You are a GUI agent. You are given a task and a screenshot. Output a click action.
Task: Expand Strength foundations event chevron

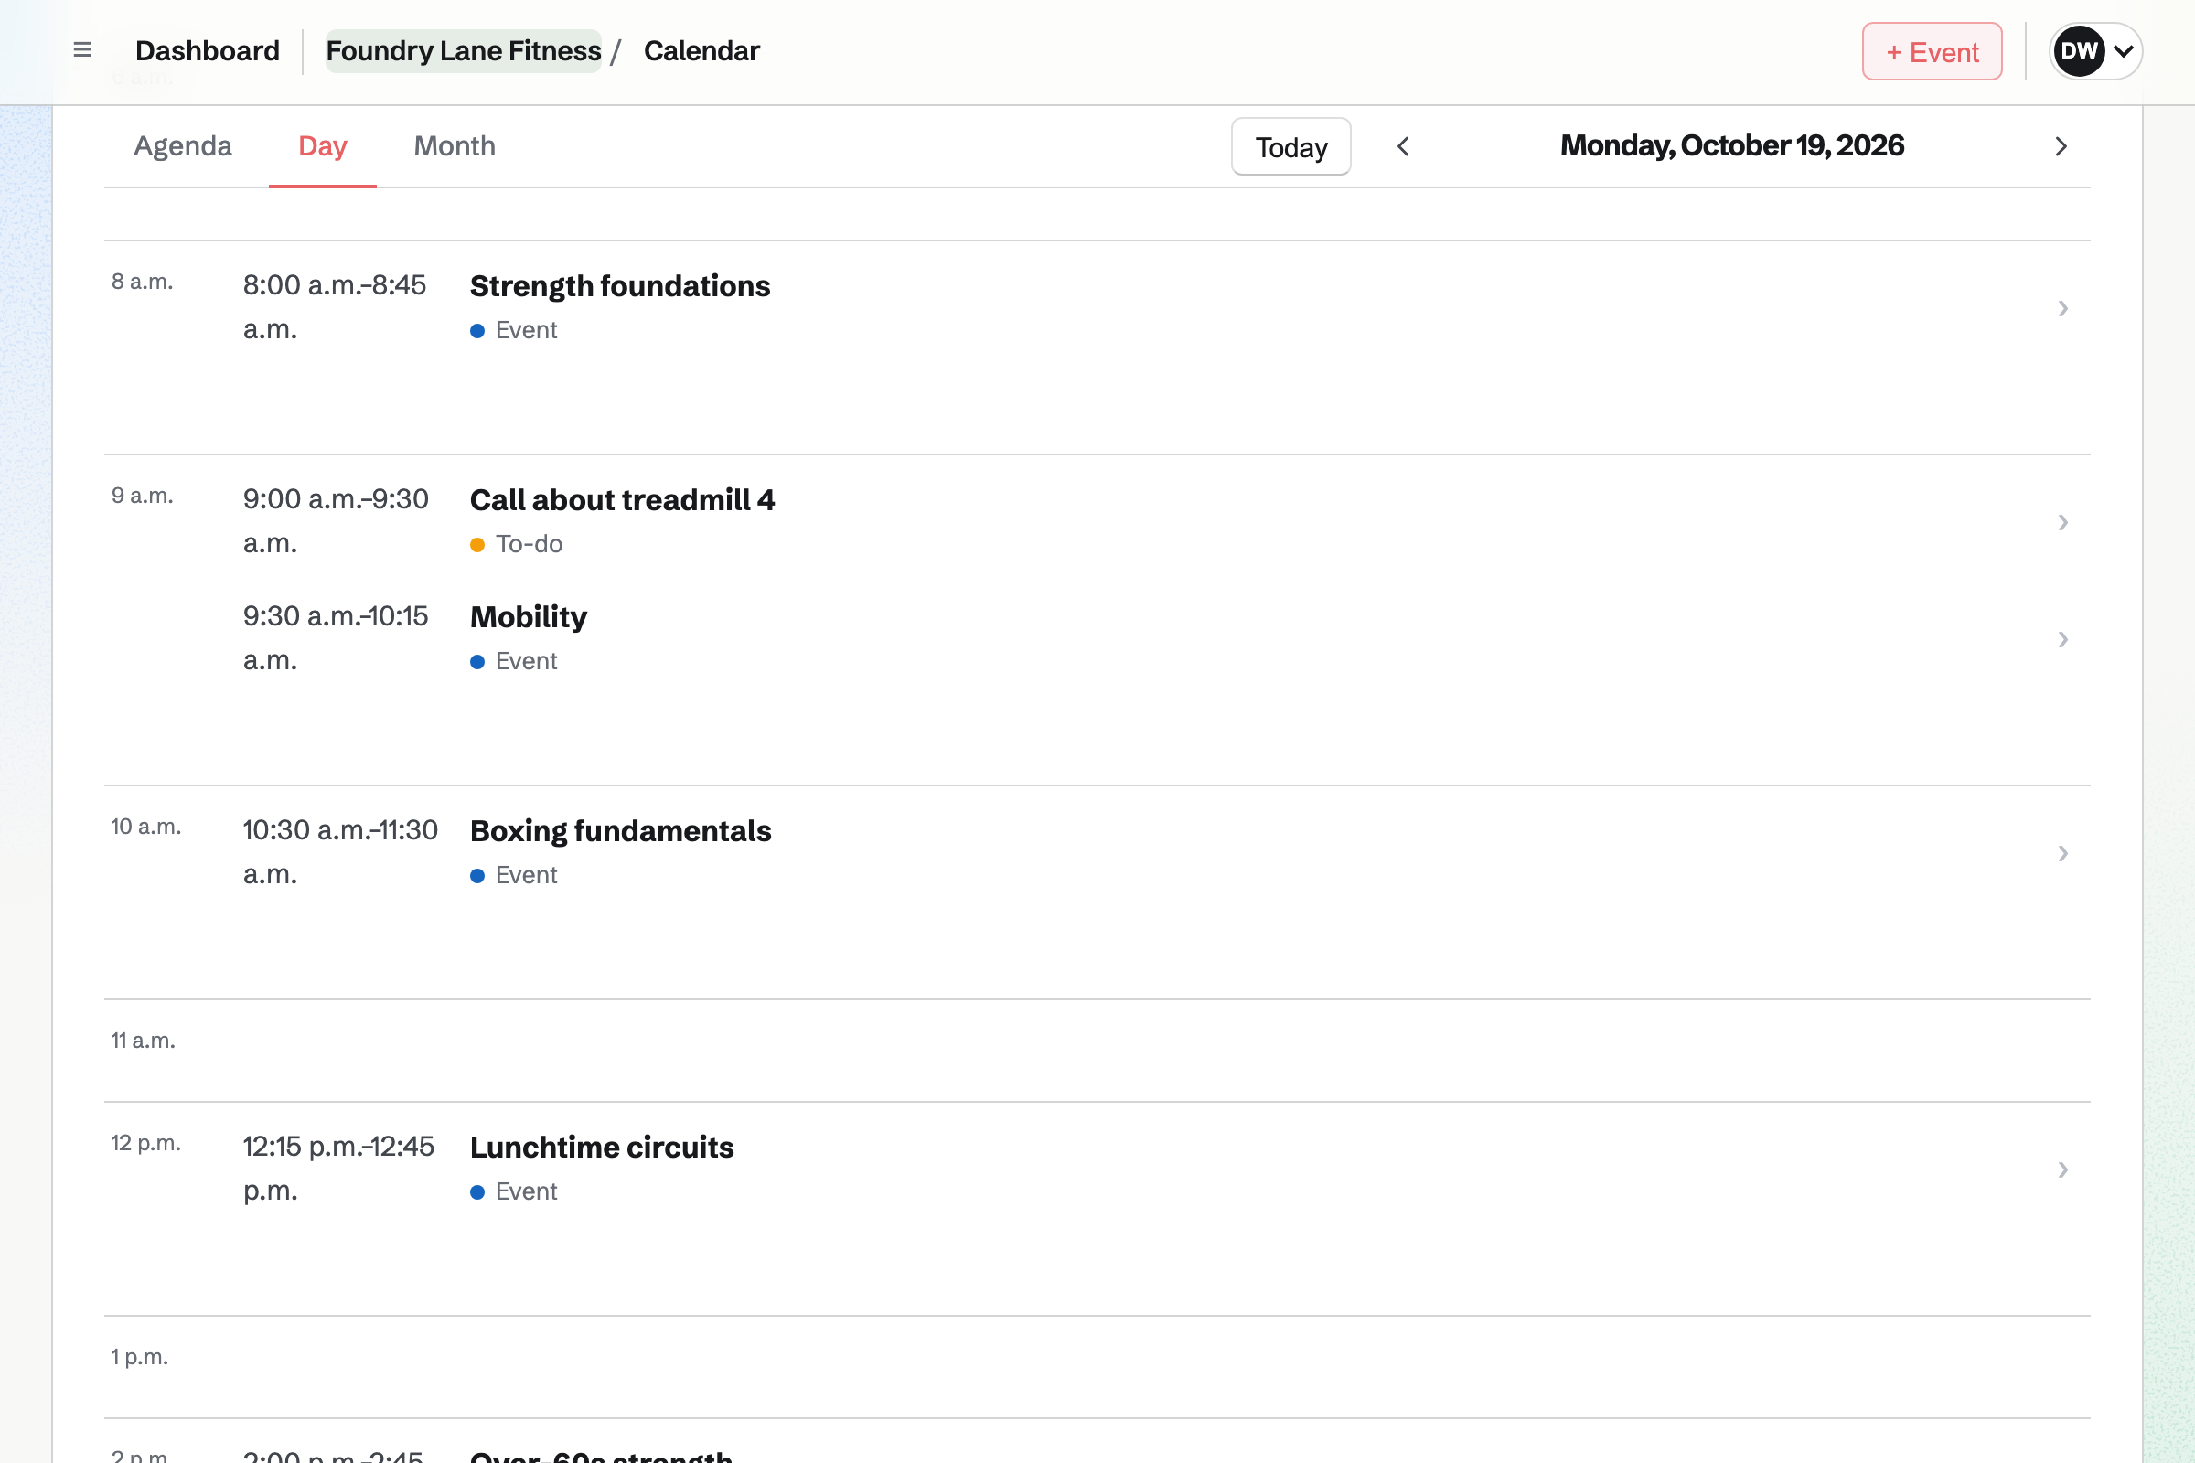tap(2062, 309)
